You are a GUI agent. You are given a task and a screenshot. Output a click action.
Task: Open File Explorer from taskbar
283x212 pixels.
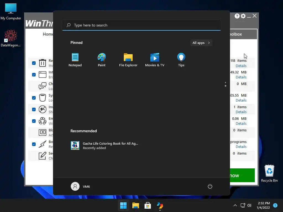coord(135,205)
